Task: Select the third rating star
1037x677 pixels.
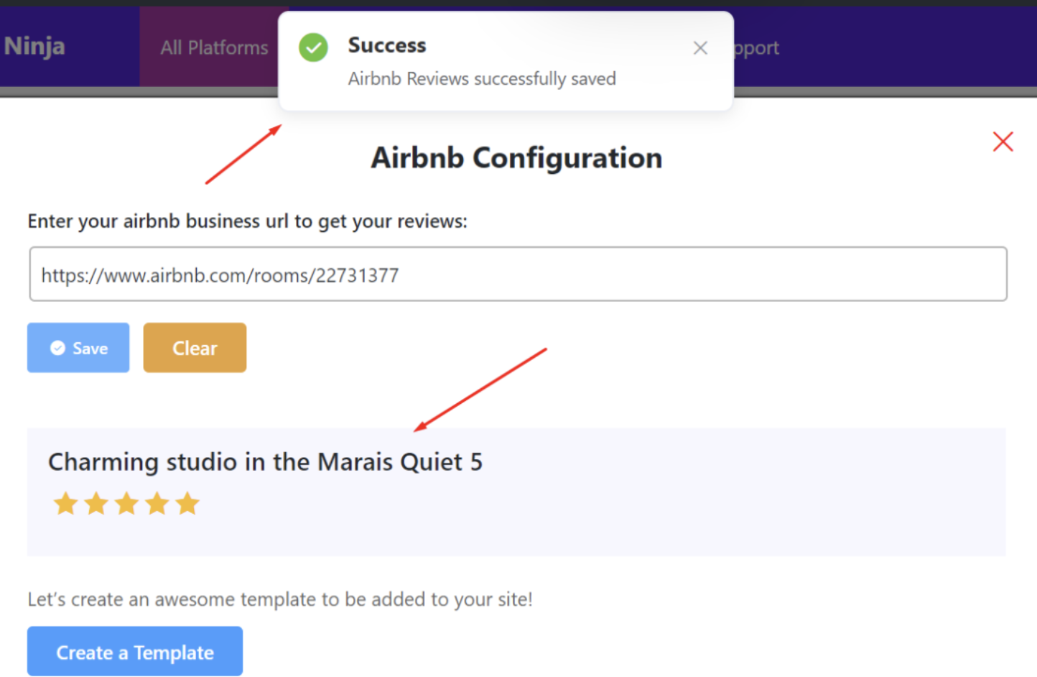Action: click(x=127, y=504)
